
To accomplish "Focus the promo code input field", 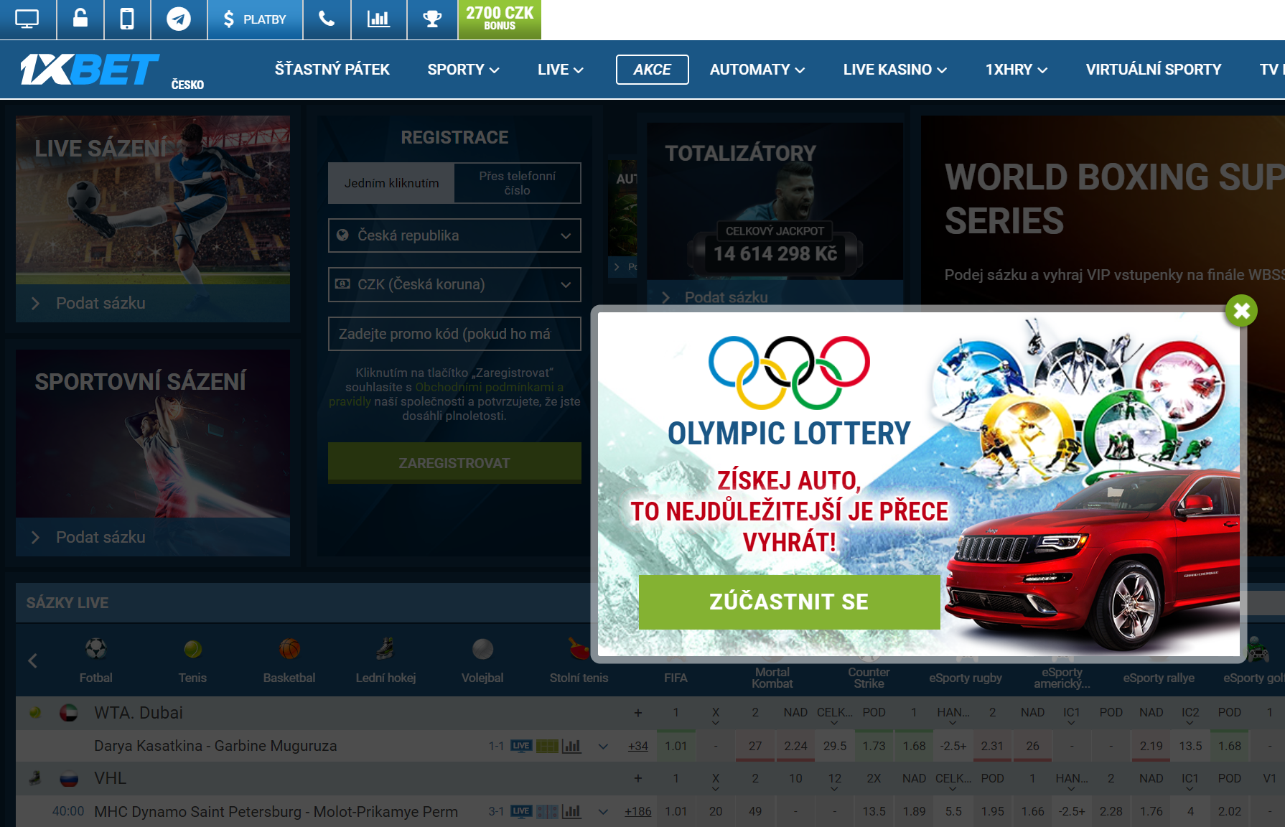I will (454, 334).
